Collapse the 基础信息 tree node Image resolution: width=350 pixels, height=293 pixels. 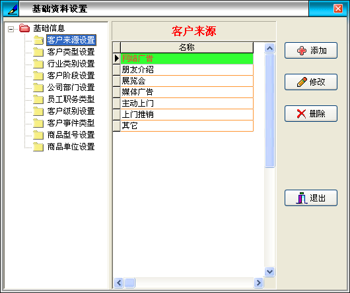click(x=11, y=29)
